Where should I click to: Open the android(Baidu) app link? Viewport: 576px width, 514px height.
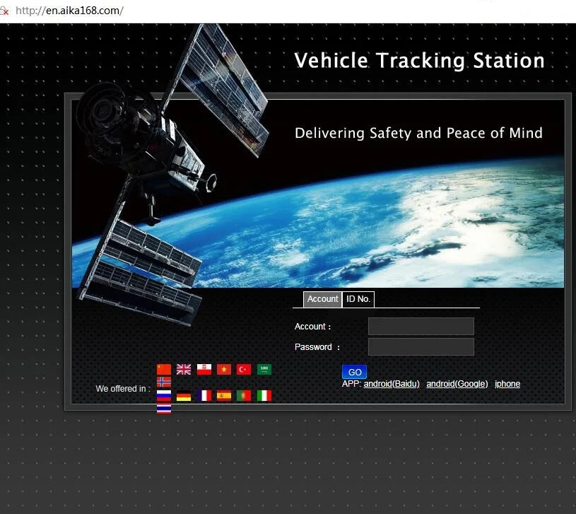392,384
